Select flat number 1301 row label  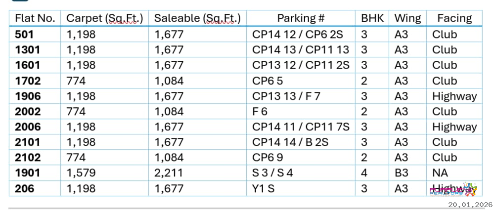28,50
